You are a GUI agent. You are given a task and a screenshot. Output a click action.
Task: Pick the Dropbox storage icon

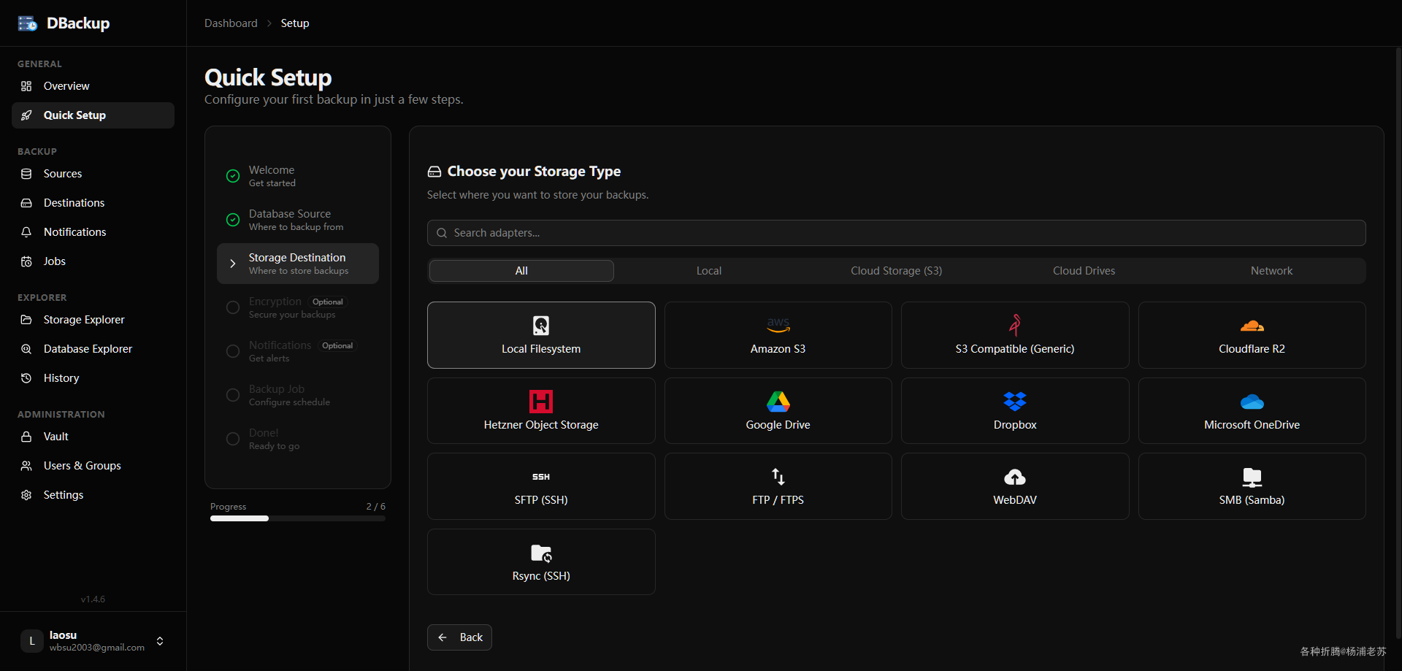(x=1014, y=401)
